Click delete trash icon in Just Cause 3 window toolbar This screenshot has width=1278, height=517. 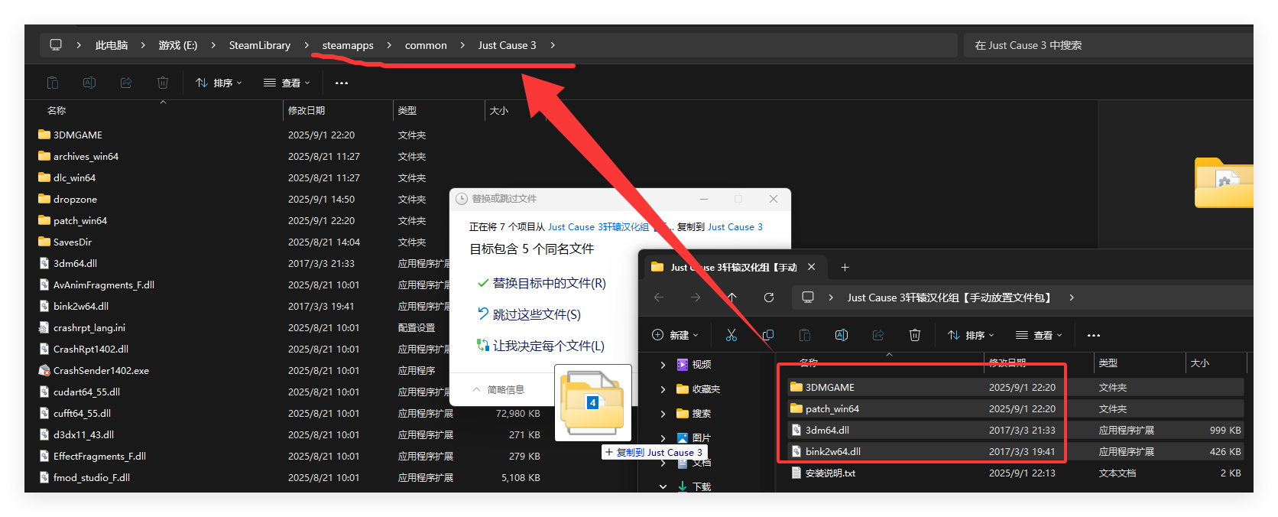coord(163,83)
